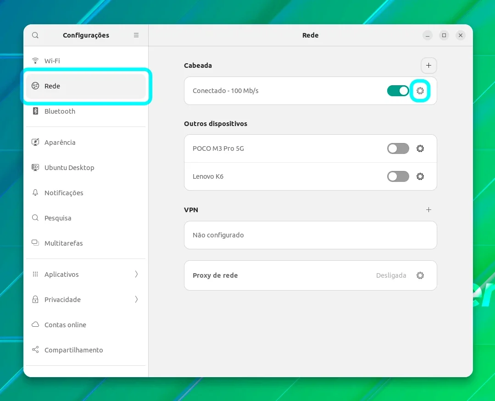Open gear settings for wired connection
This screenshot has height=401, width=495.
tap(420, 91)
